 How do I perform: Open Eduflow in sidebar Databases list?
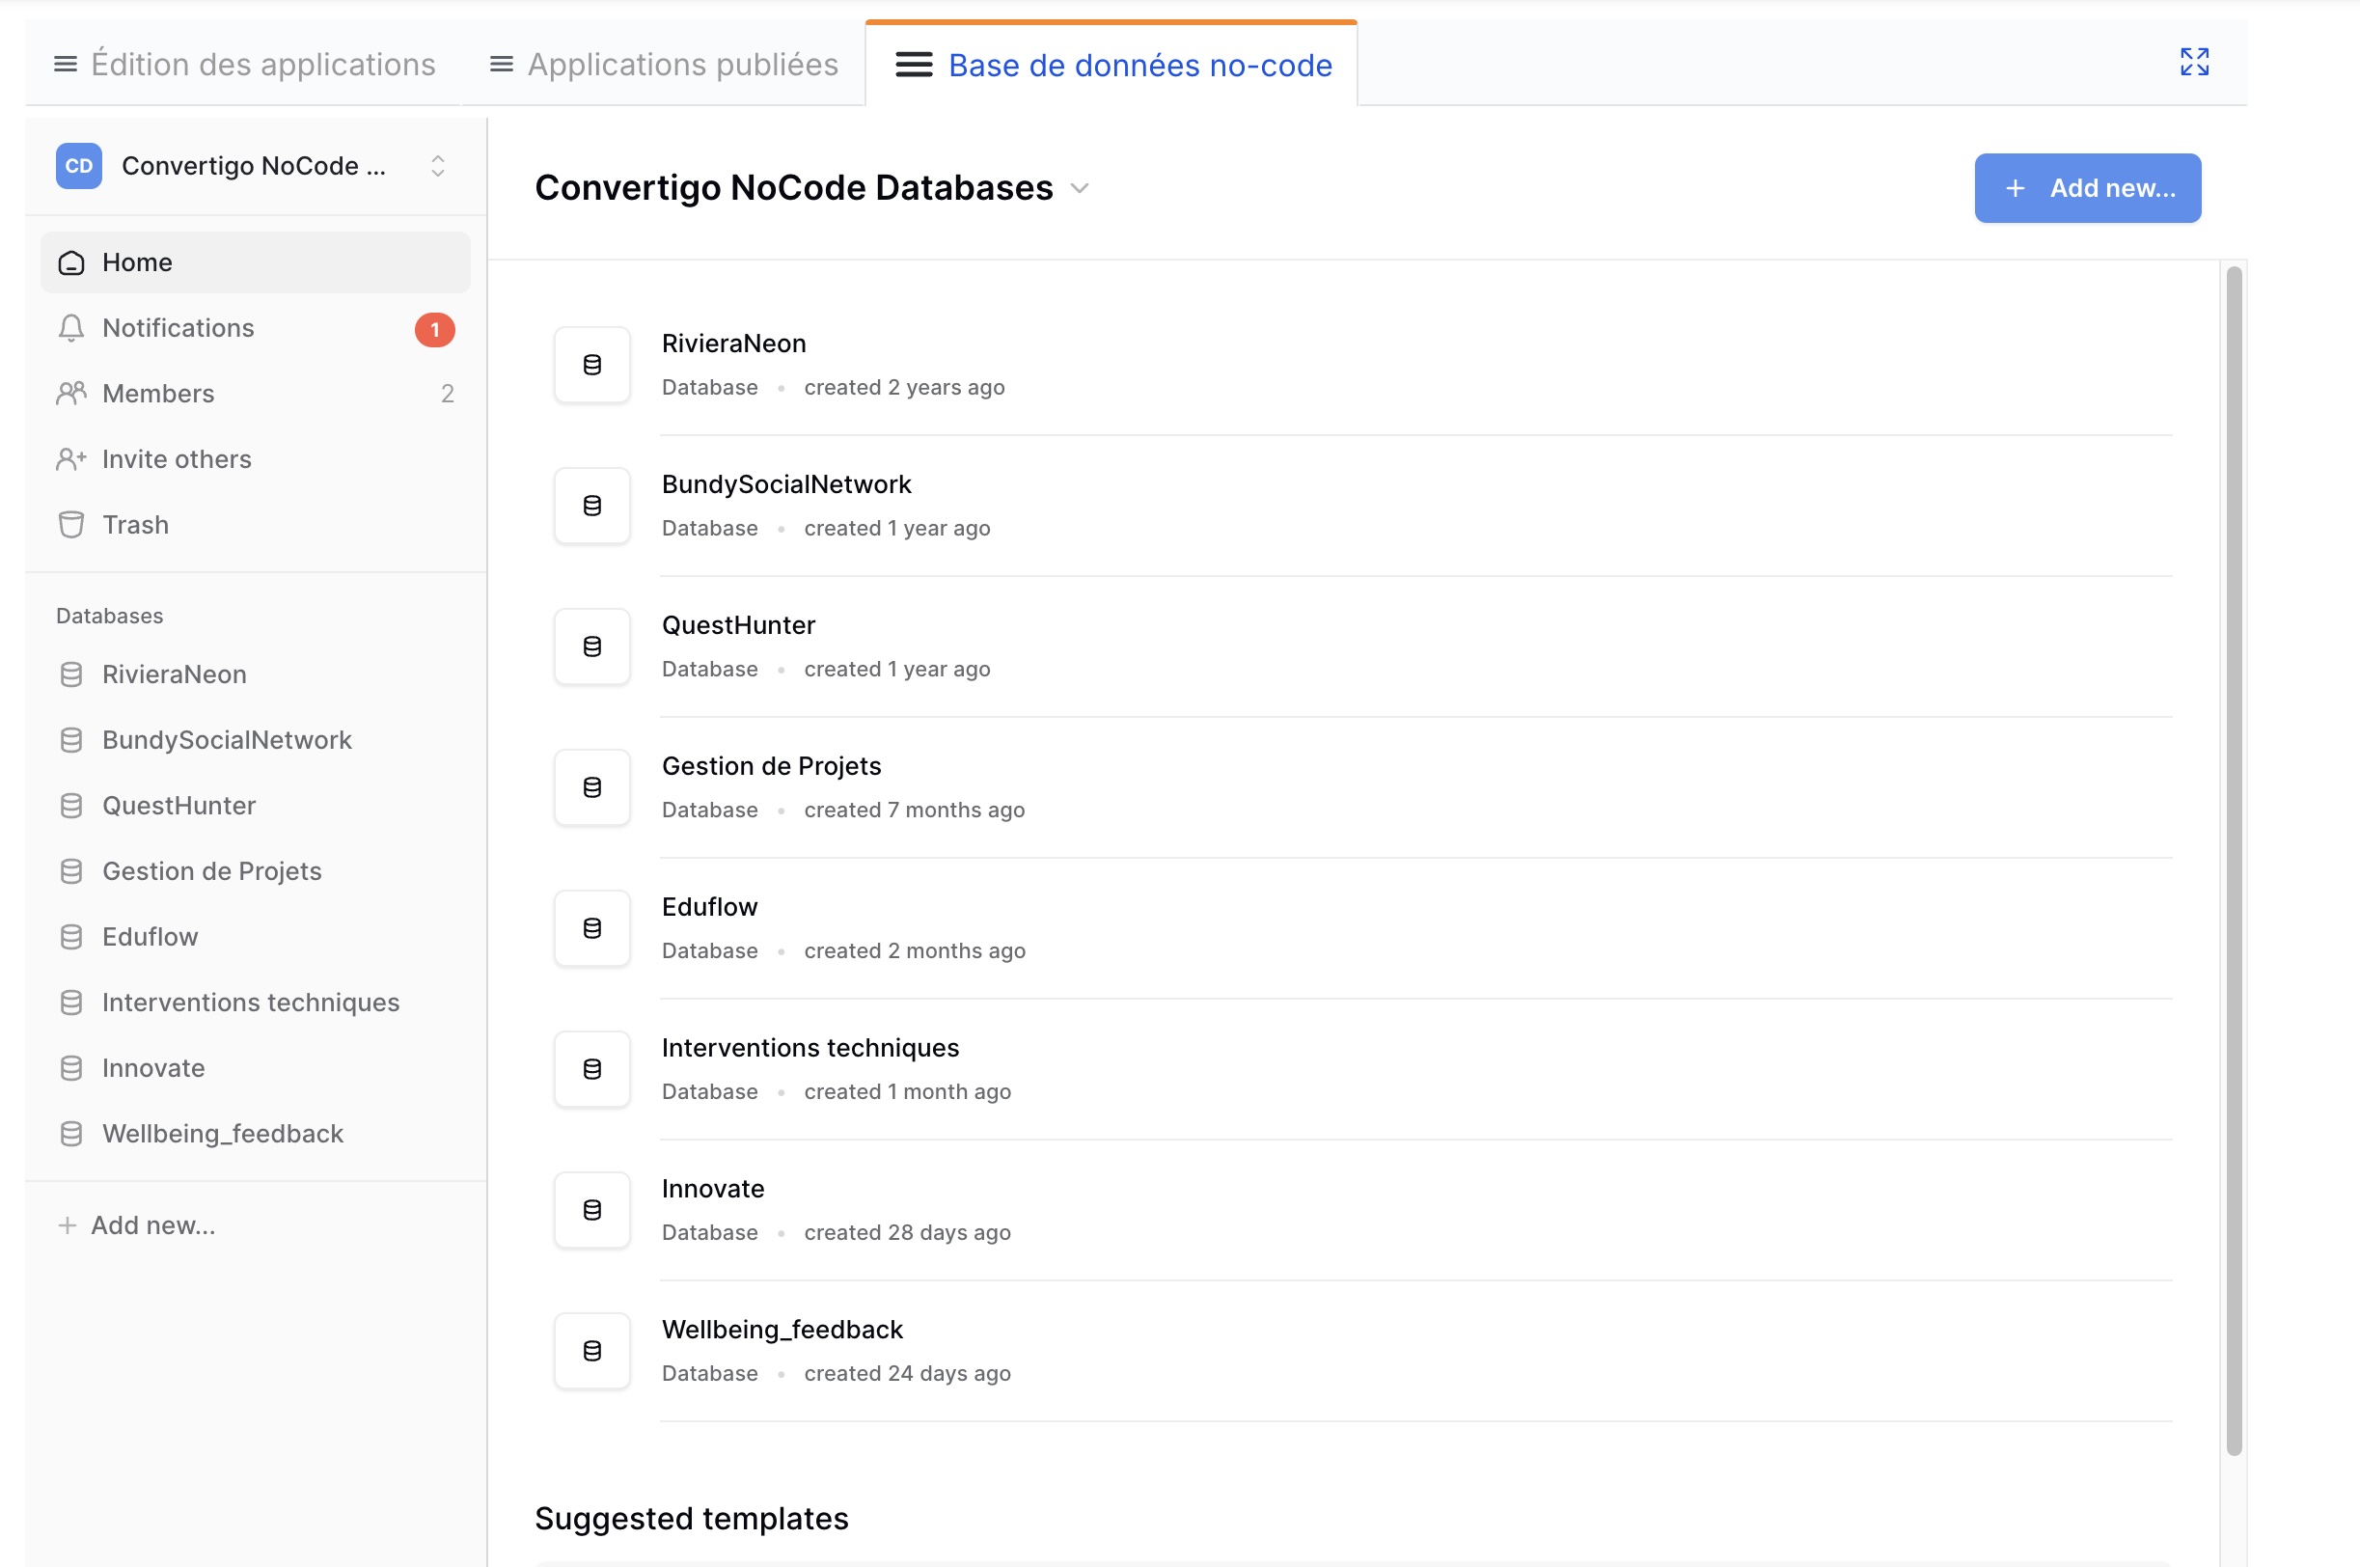(x=256, y=938)
